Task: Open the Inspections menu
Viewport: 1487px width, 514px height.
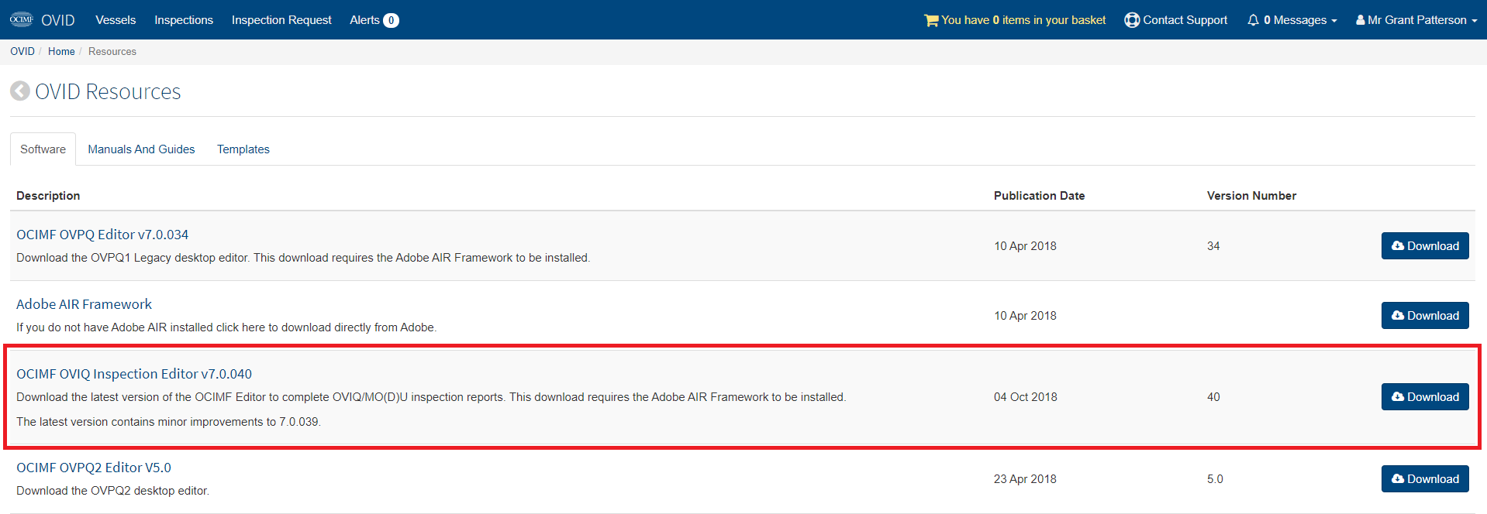Action: pyautogui.click(x=184, y=20)
